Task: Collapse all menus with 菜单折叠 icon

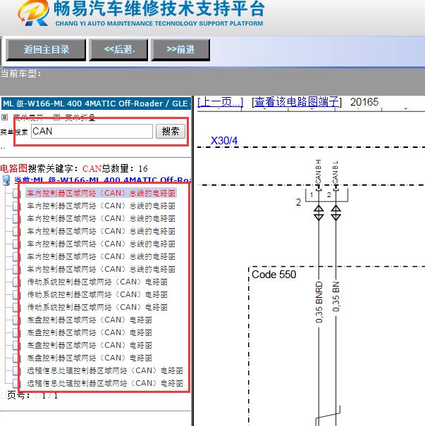Action: (56, 118)
